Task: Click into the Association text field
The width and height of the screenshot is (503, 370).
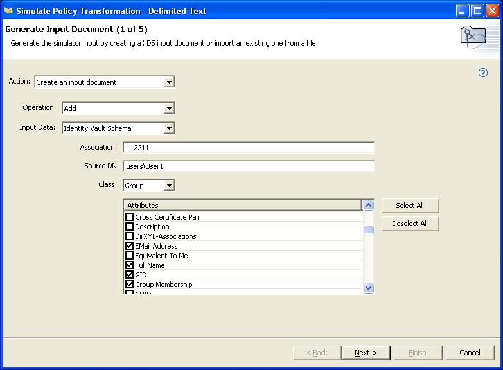Action: click(248, 148)
